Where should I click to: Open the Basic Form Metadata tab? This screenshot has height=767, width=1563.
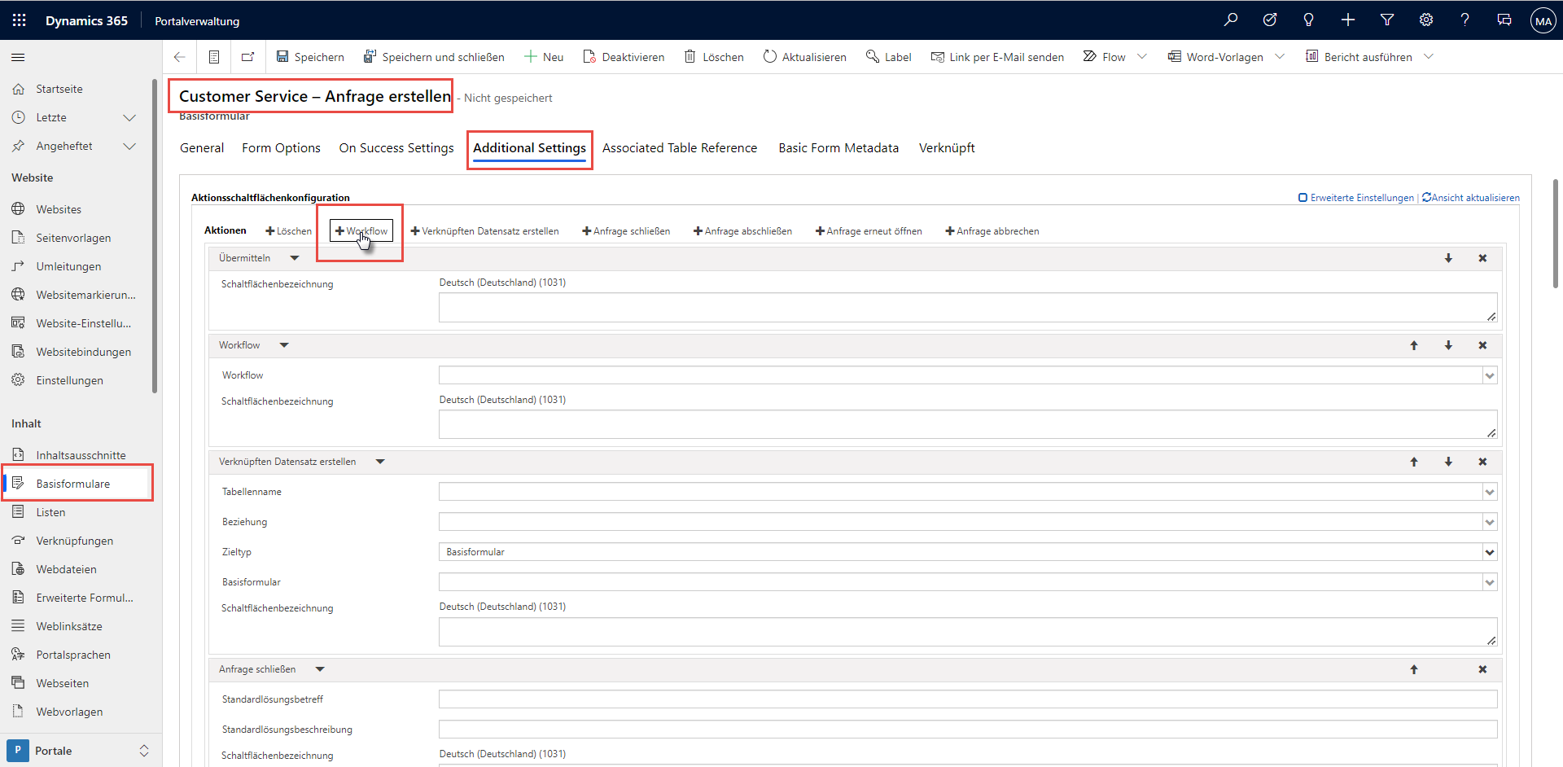click(x=838, y=148)
